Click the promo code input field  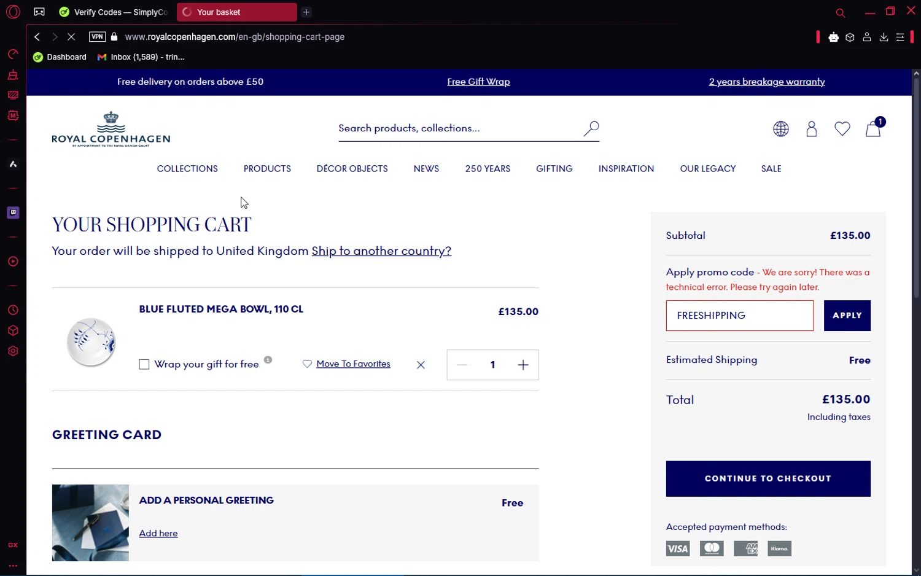[740, 316]
